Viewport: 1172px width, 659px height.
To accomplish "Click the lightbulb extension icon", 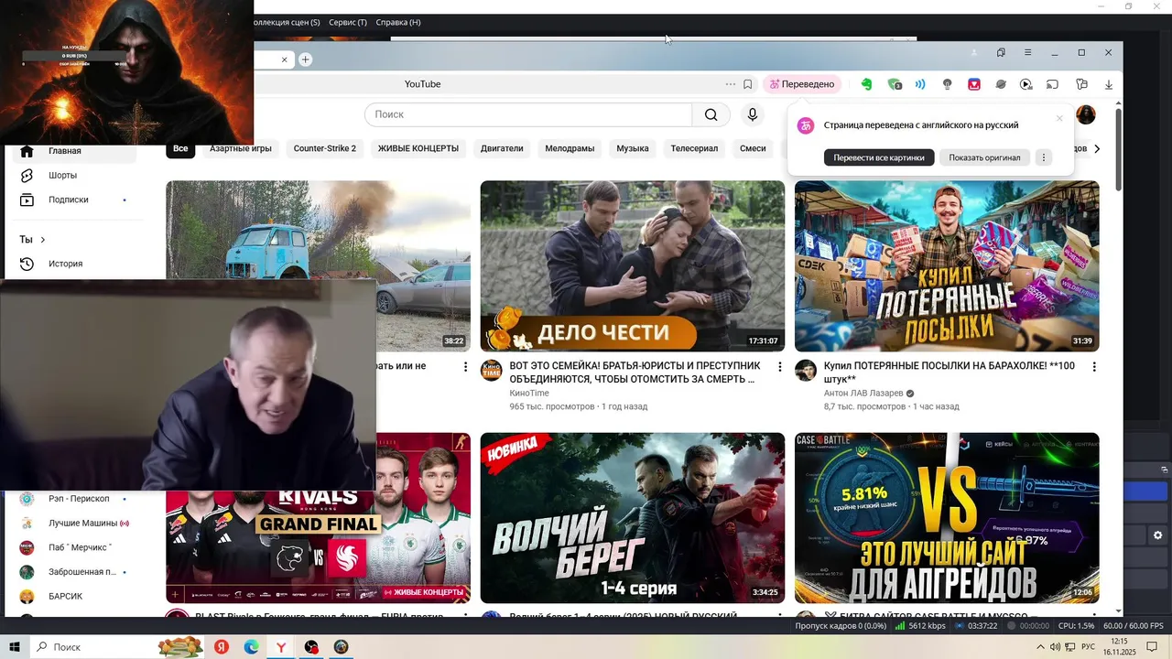I will click(x=948, y=84).
